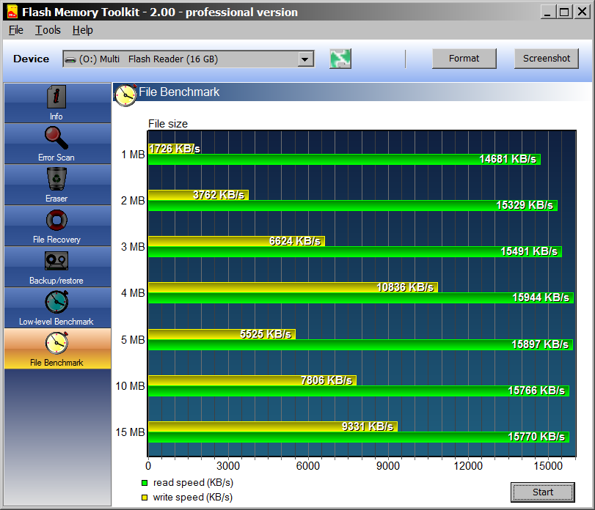Open the Tools menu
The image size is (595, 510).
click(48, 30)
